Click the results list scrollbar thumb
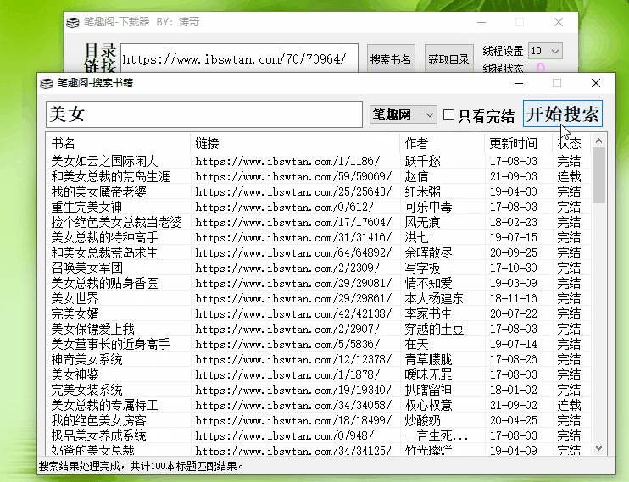The width and height of the screenshot is (629, 482). 599,175
